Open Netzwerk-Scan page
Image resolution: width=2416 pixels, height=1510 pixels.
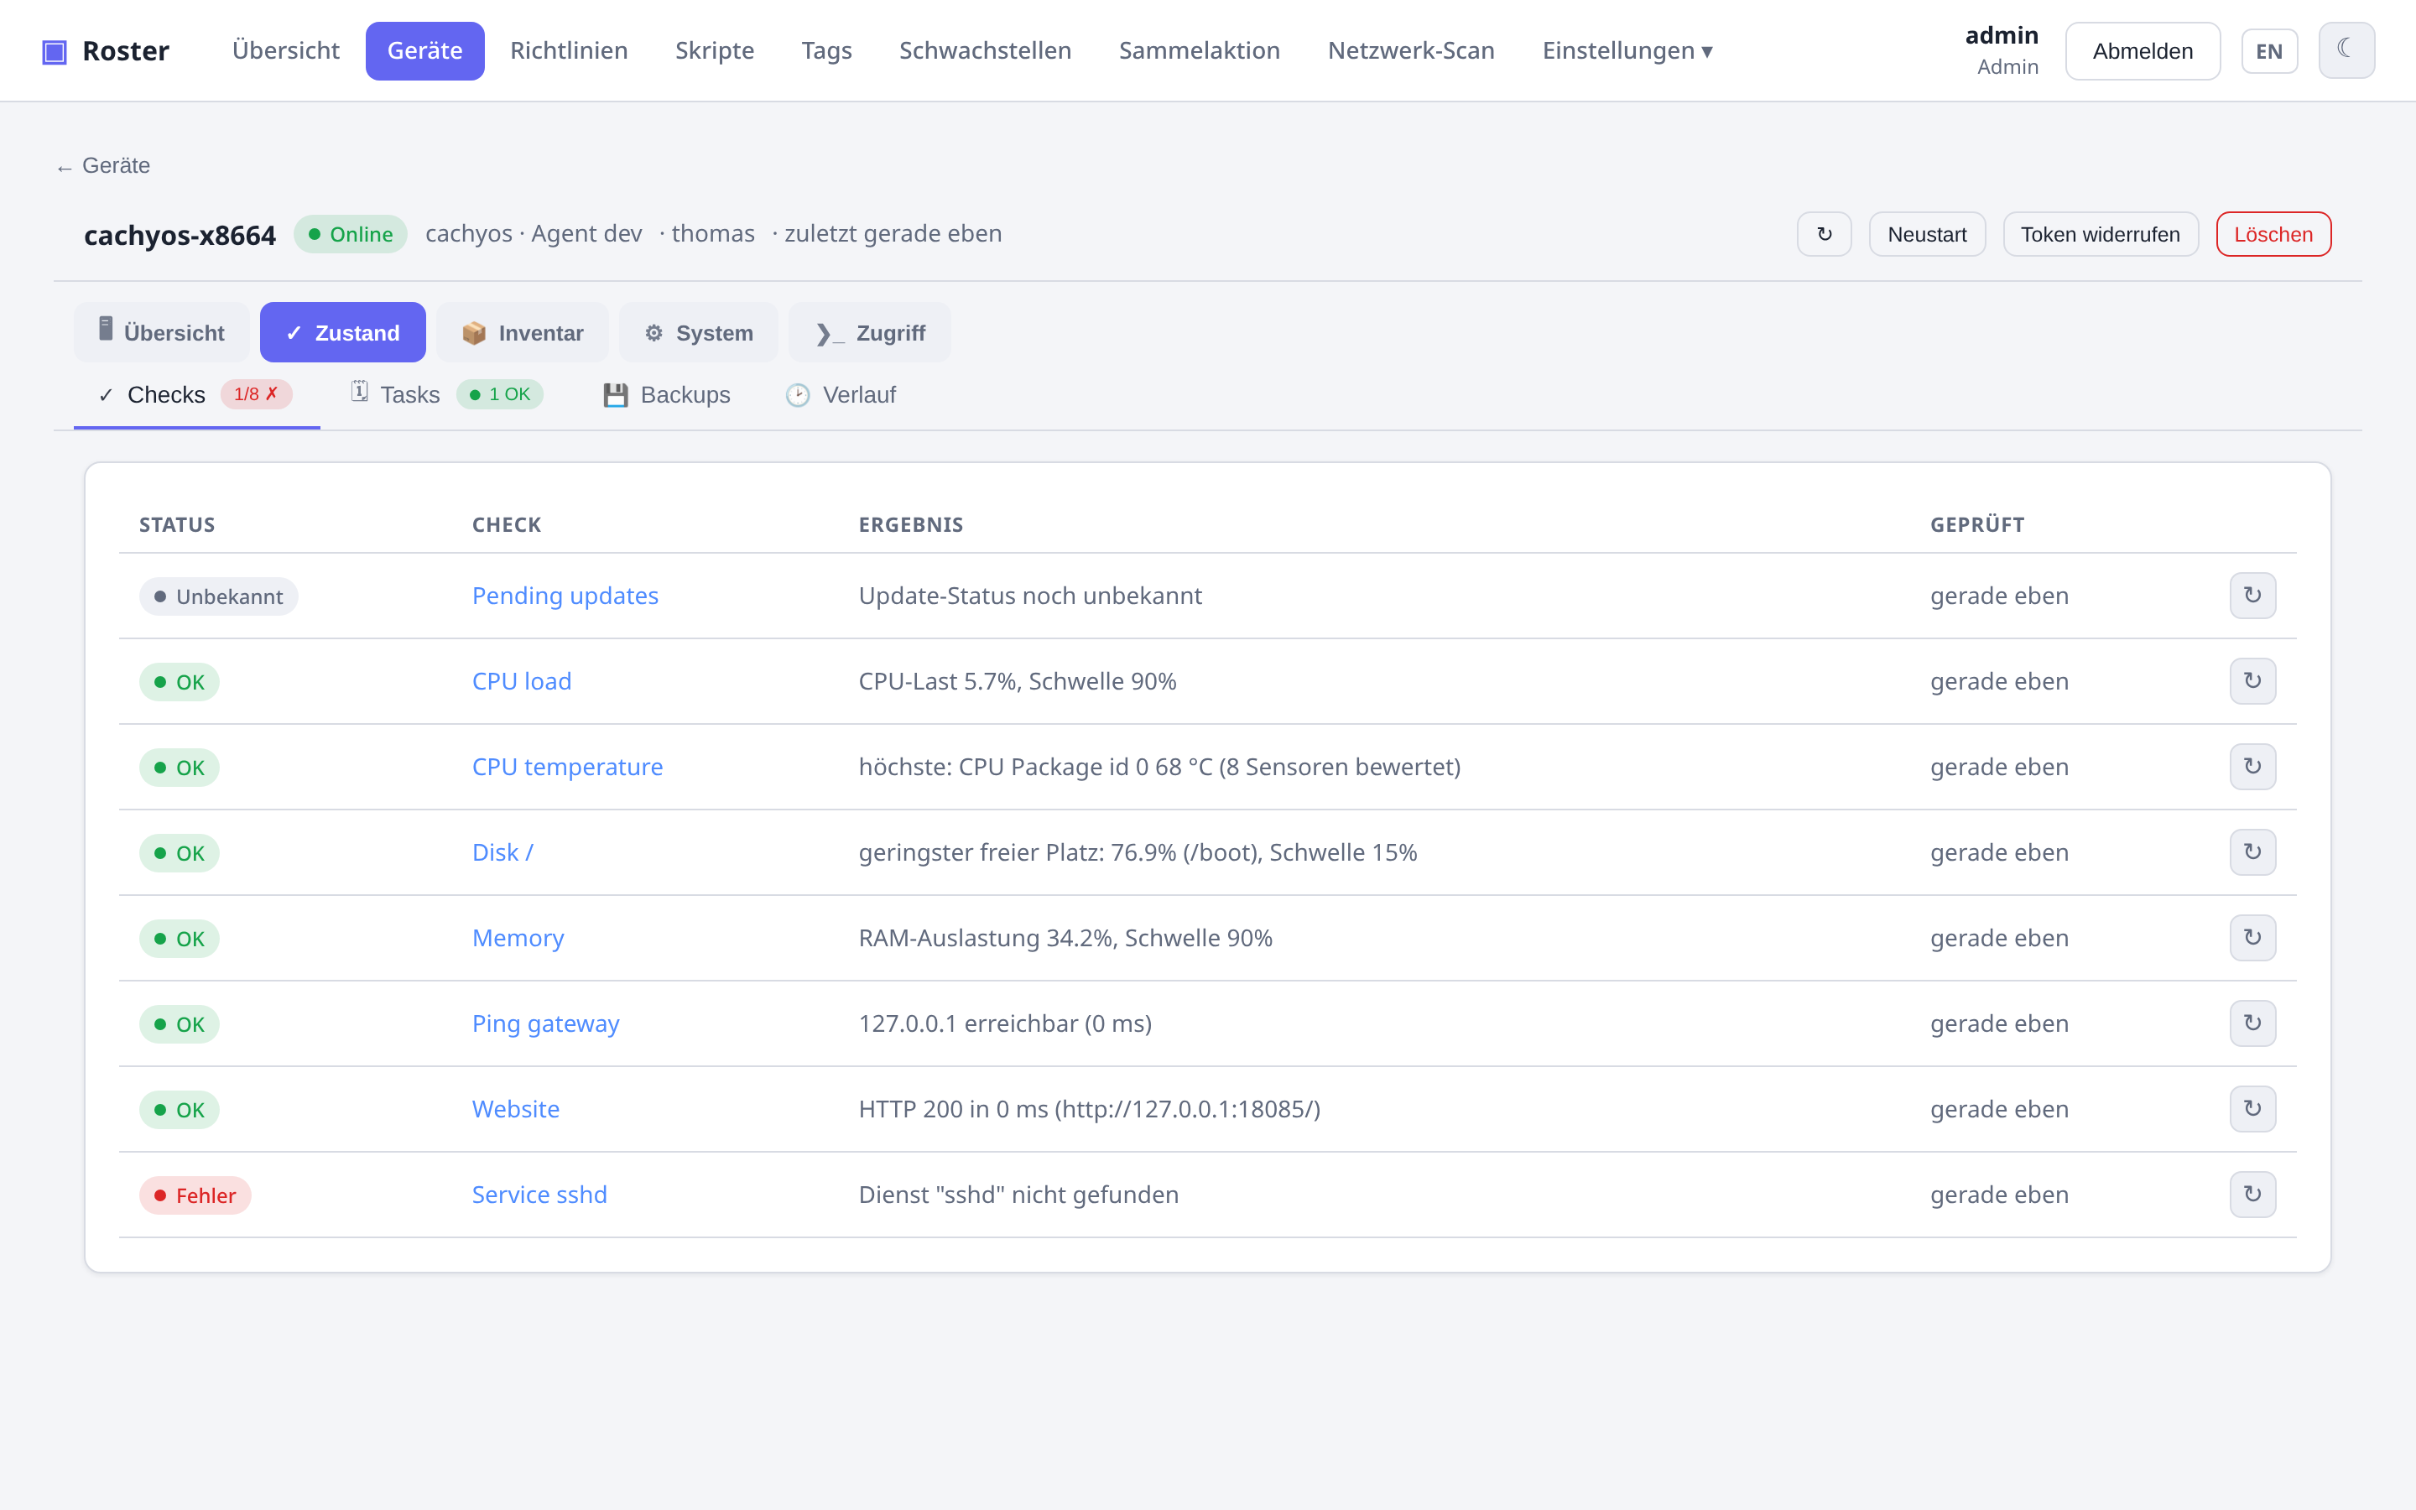(1411, 50)
